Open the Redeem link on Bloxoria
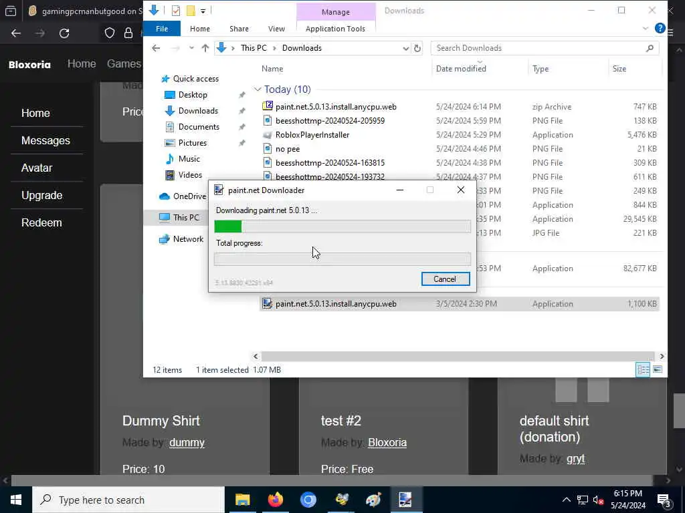Image resolution: width=685 pixels, height=513 pixels. [41, 222]
